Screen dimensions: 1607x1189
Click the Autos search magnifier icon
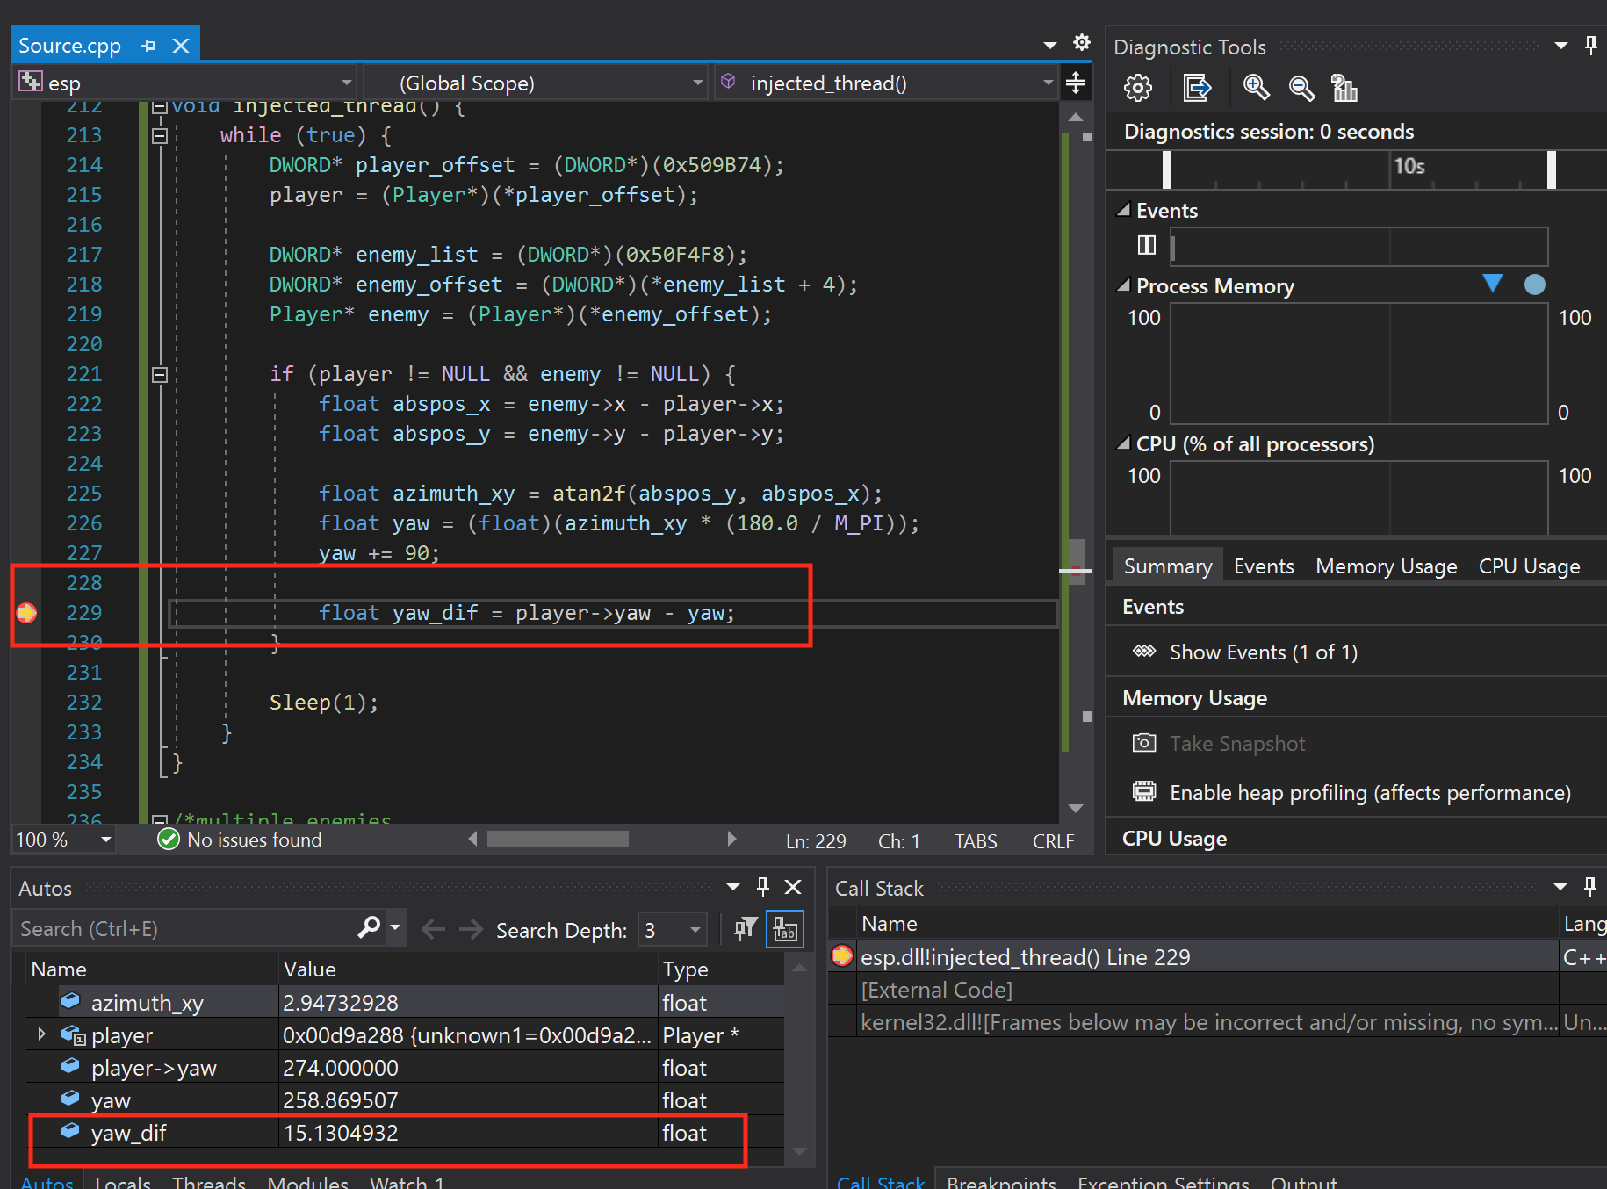(369, 927)
